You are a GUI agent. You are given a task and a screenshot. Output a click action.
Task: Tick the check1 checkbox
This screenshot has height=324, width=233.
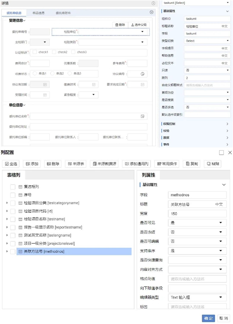pos(35,52)
